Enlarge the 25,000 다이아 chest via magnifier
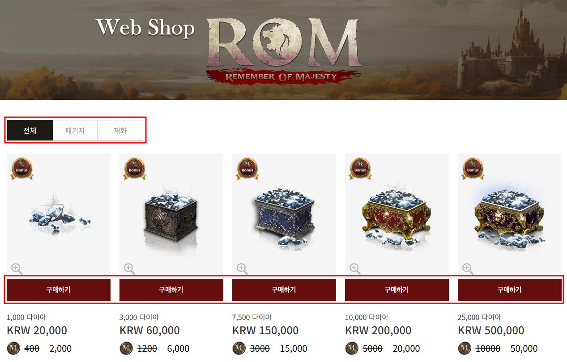The image size is (567, 362). tap(468, 268)
